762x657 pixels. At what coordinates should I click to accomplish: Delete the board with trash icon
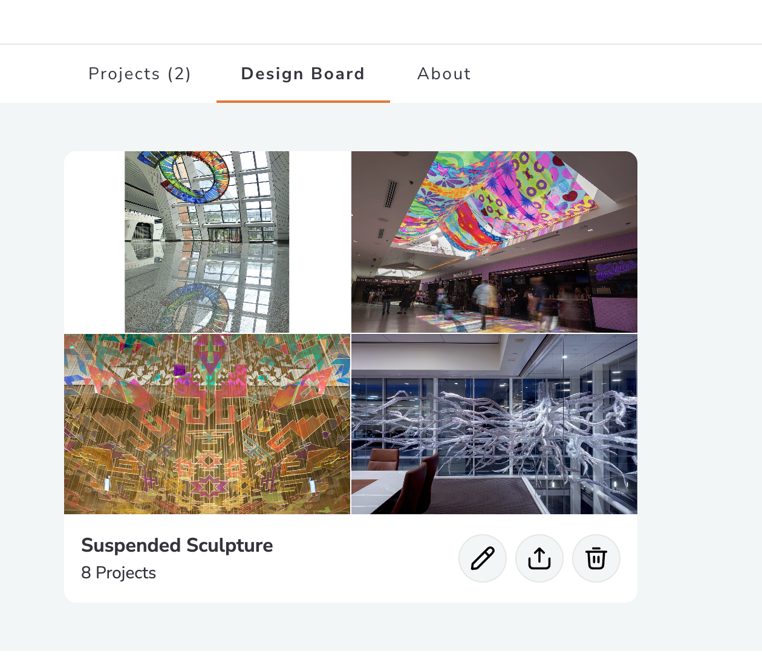[596, 558]
